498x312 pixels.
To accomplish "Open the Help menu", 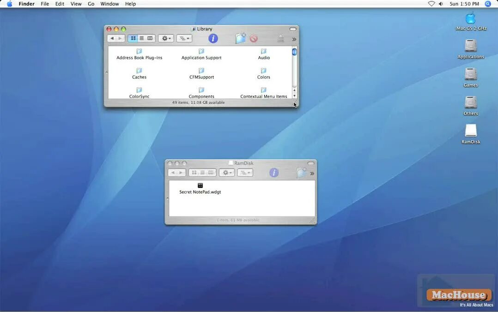I will (x=130, y=4).
